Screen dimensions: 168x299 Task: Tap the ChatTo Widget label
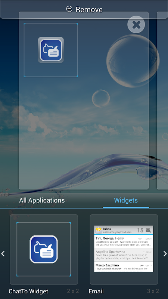coord(28,291)
